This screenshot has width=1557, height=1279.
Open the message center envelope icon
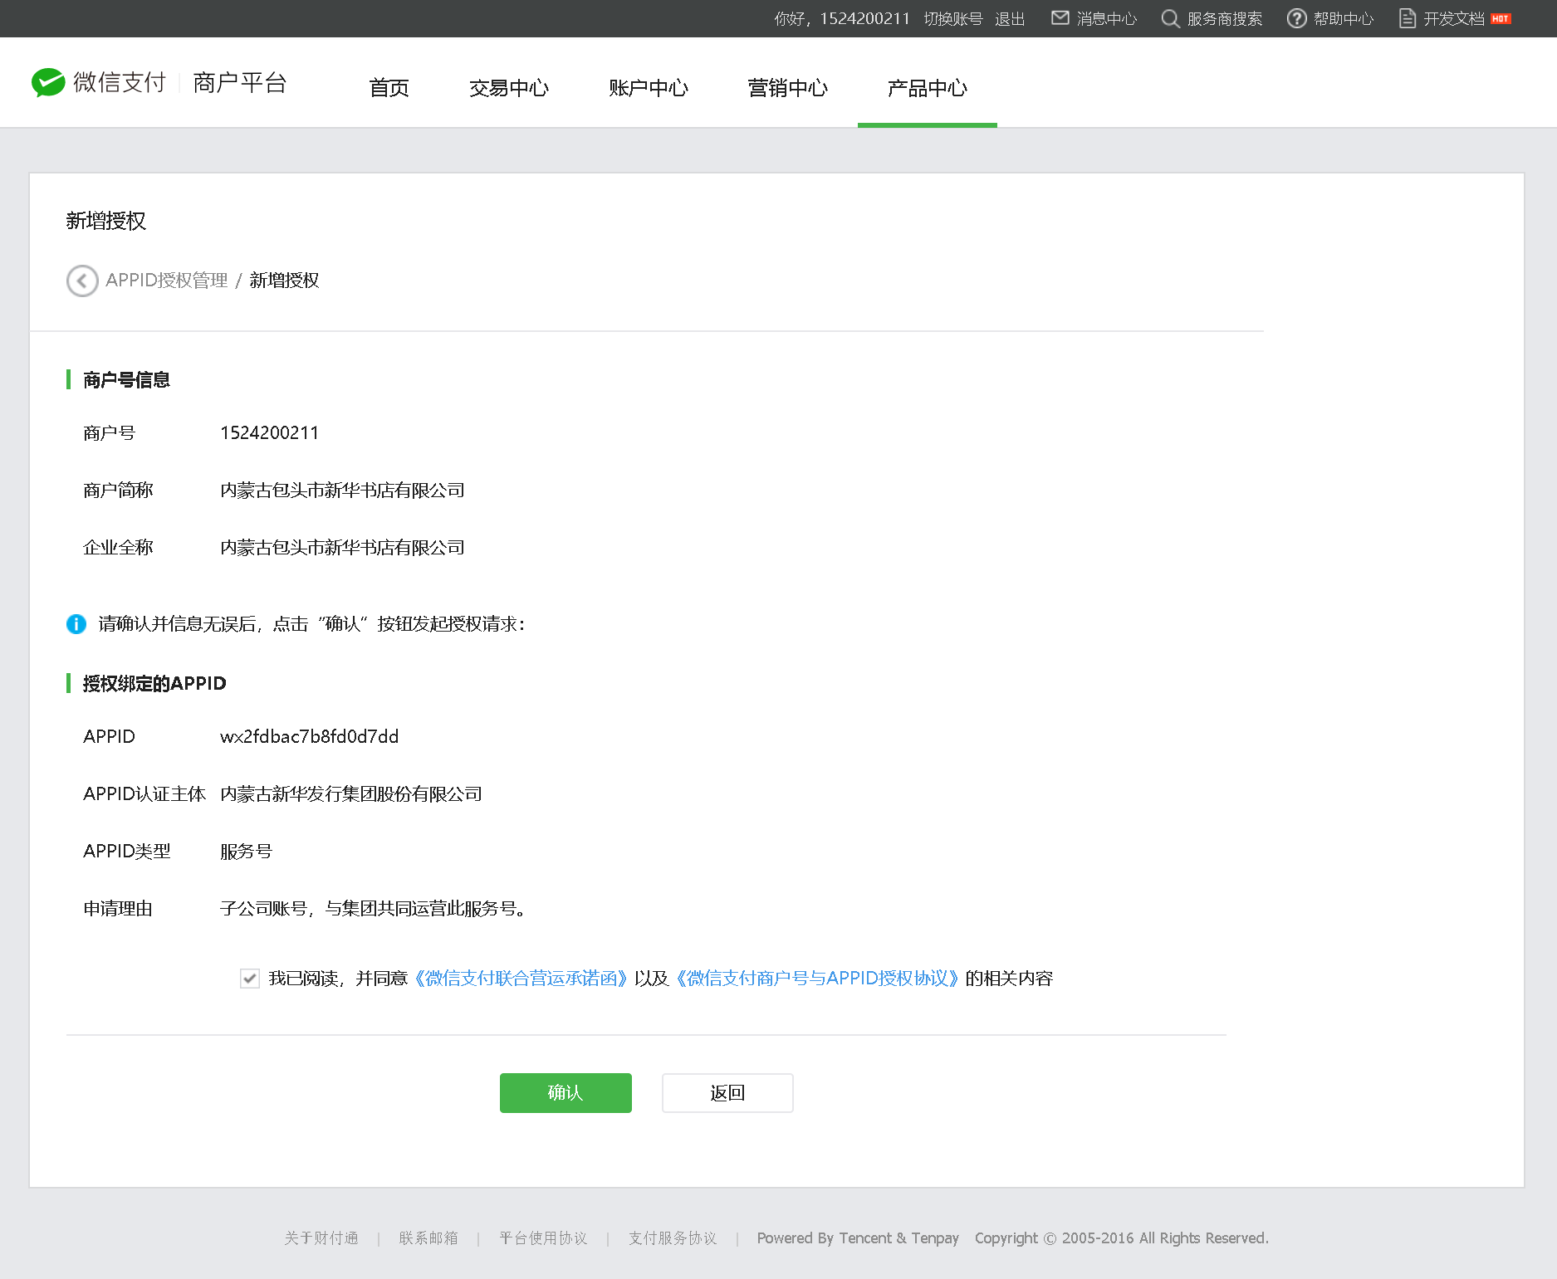coord(1060,18)
